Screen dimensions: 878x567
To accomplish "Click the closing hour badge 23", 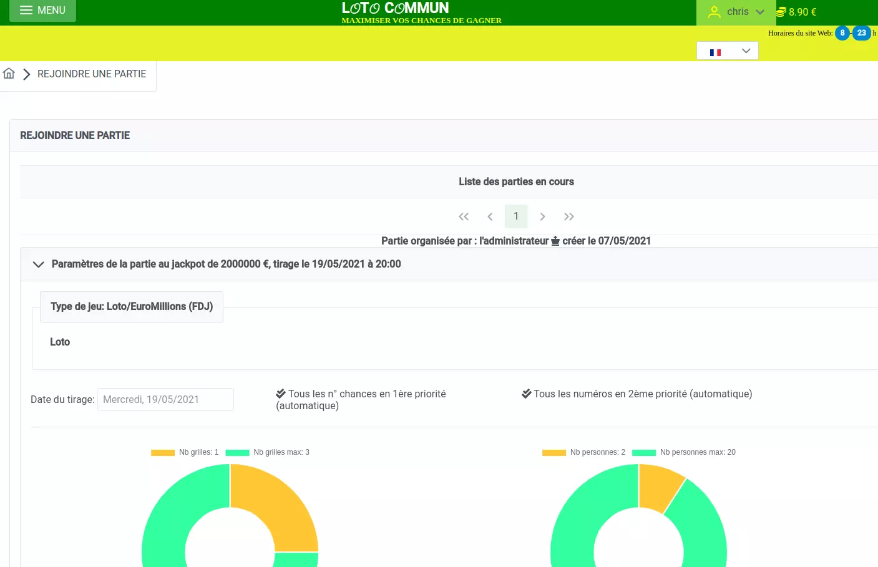I will click(862, 33).
